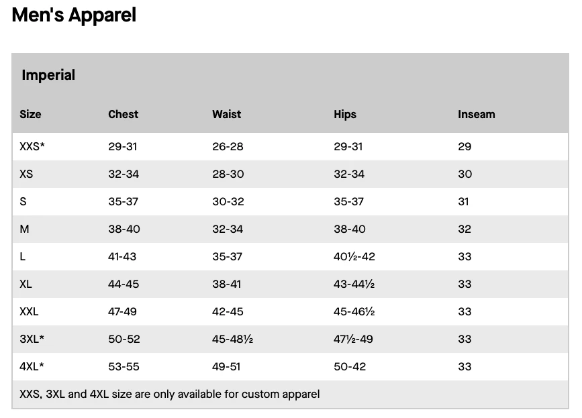Click the Inseam column header

476,114
